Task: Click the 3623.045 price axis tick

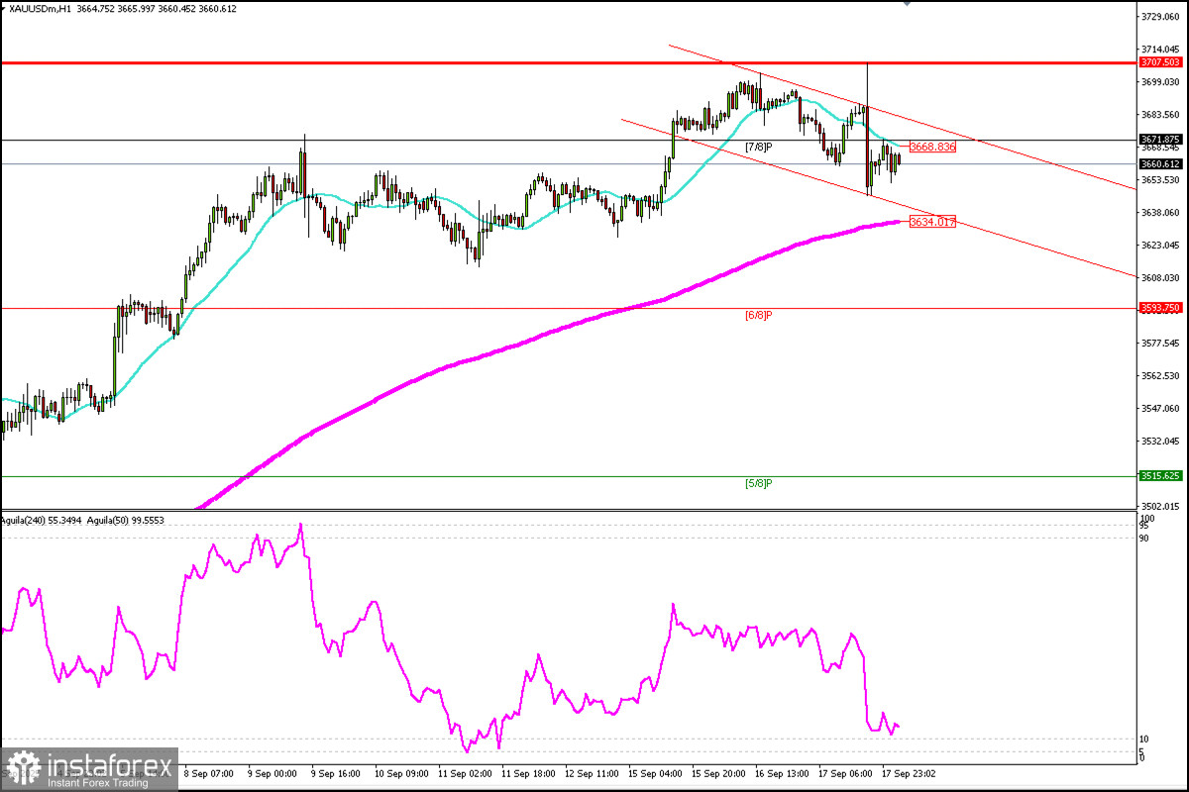Action: 1161,246
